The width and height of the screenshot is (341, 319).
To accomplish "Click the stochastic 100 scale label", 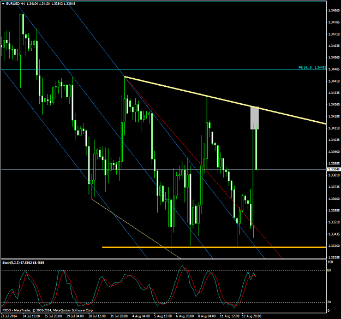I will tap(330, 262).
